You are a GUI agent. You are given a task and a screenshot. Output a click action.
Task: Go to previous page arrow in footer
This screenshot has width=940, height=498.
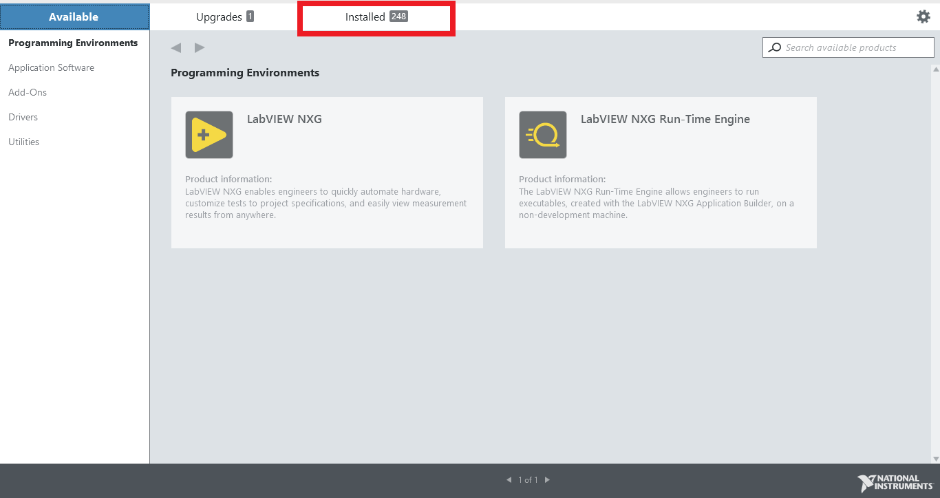pyautogui.click(x=509, y=479)
